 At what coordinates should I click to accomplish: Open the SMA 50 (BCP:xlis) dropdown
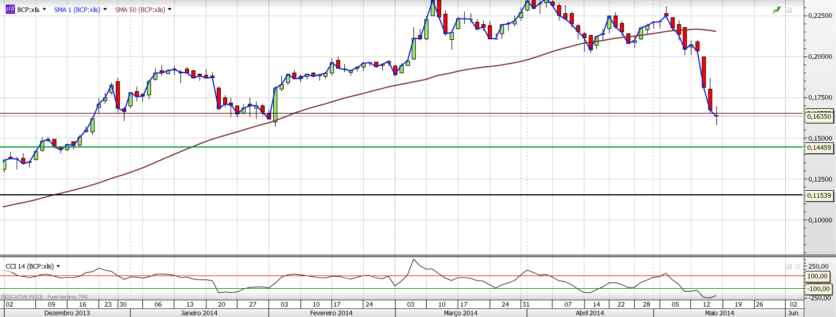click(170, 10)
